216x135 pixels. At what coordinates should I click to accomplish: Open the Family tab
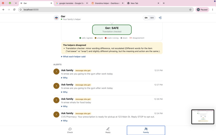(146, 130)
